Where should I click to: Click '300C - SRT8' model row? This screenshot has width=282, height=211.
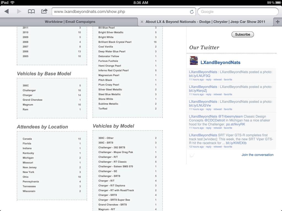pyautogui.click(x=128, y=143)
